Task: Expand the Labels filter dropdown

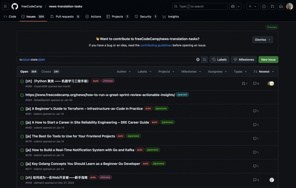Action: 145,72
